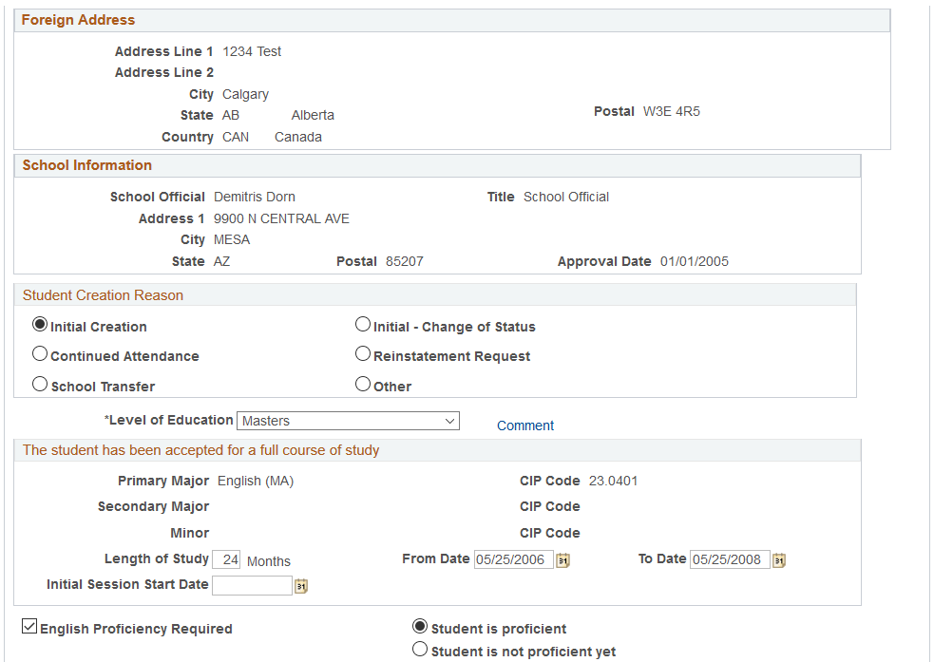Select the Initial Creation radio button
Image resolution: width=934 pixels, height=662 pixels.
click(x=40, y=325)
